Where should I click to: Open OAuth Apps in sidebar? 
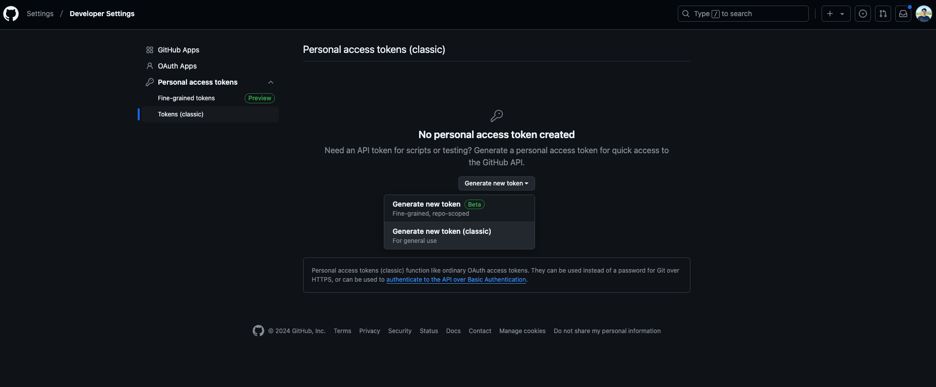pyautogui.click(x=210, y=66)
